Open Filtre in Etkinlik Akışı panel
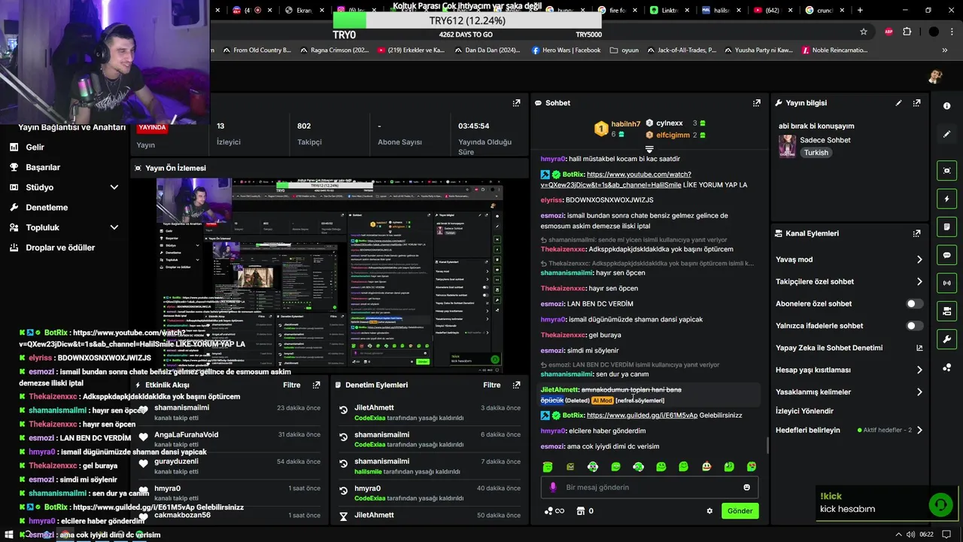The width and height of the screenshot is (963, 542). click(292, 385)
